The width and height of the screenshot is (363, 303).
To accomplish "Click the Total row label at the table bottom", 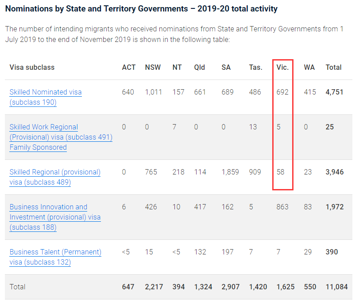I will click(x=18, y=287).
